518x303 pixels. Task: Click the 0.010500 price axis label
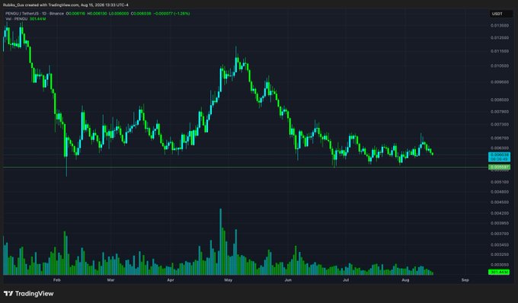(x=500, y=65)
